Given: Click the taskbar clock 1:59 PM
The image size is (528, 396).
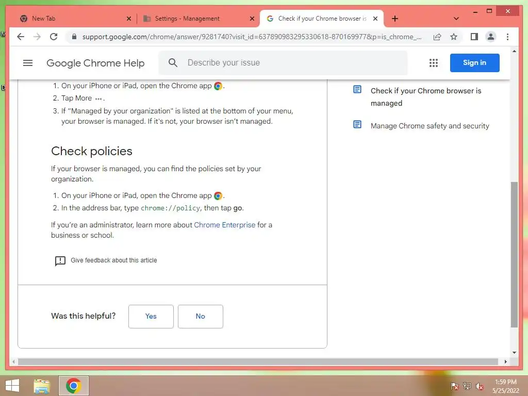Looking at the screenshot, I should [x=505, y=382].
